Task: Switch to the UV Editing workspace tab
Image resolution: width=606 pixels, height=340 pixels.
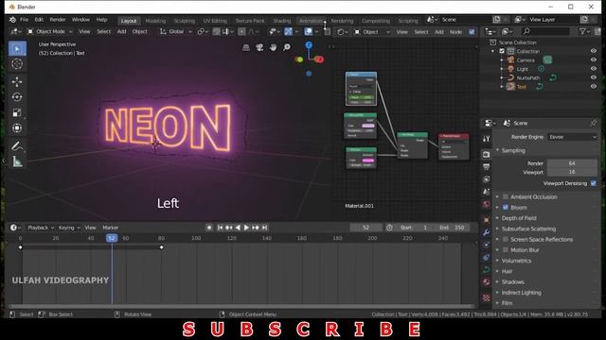Action: coord(215,21)
